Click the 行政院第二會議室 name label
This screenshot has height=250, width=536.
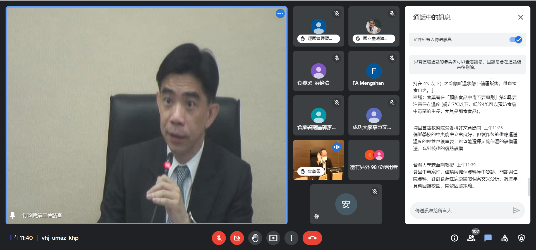tap(42, 215)
